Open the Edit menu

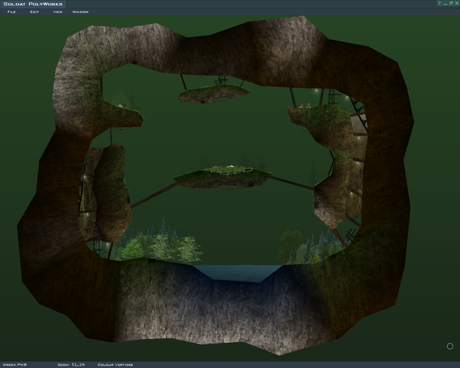34,12
